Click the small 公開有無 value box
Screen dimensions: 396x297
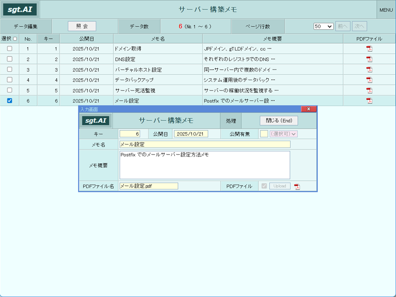(x=264, y=134)
